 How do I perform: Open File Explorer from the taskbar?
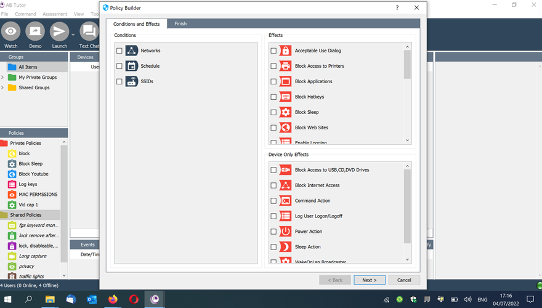pos(50,299)
